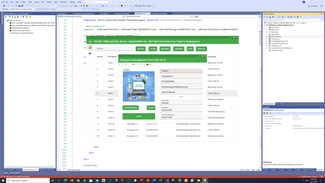The height and width of the screenshot is (183, 325).
Task: Expand SQL Server Compact Data Types node
Action: pos(8,33)
